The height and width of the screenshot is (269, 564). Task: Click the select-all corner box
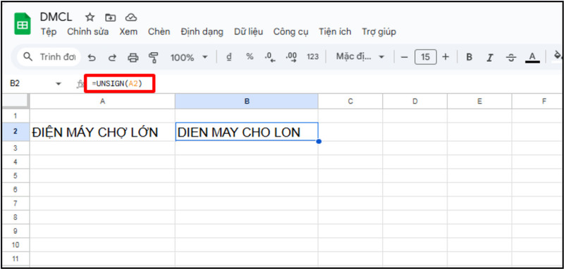point(15,101)
